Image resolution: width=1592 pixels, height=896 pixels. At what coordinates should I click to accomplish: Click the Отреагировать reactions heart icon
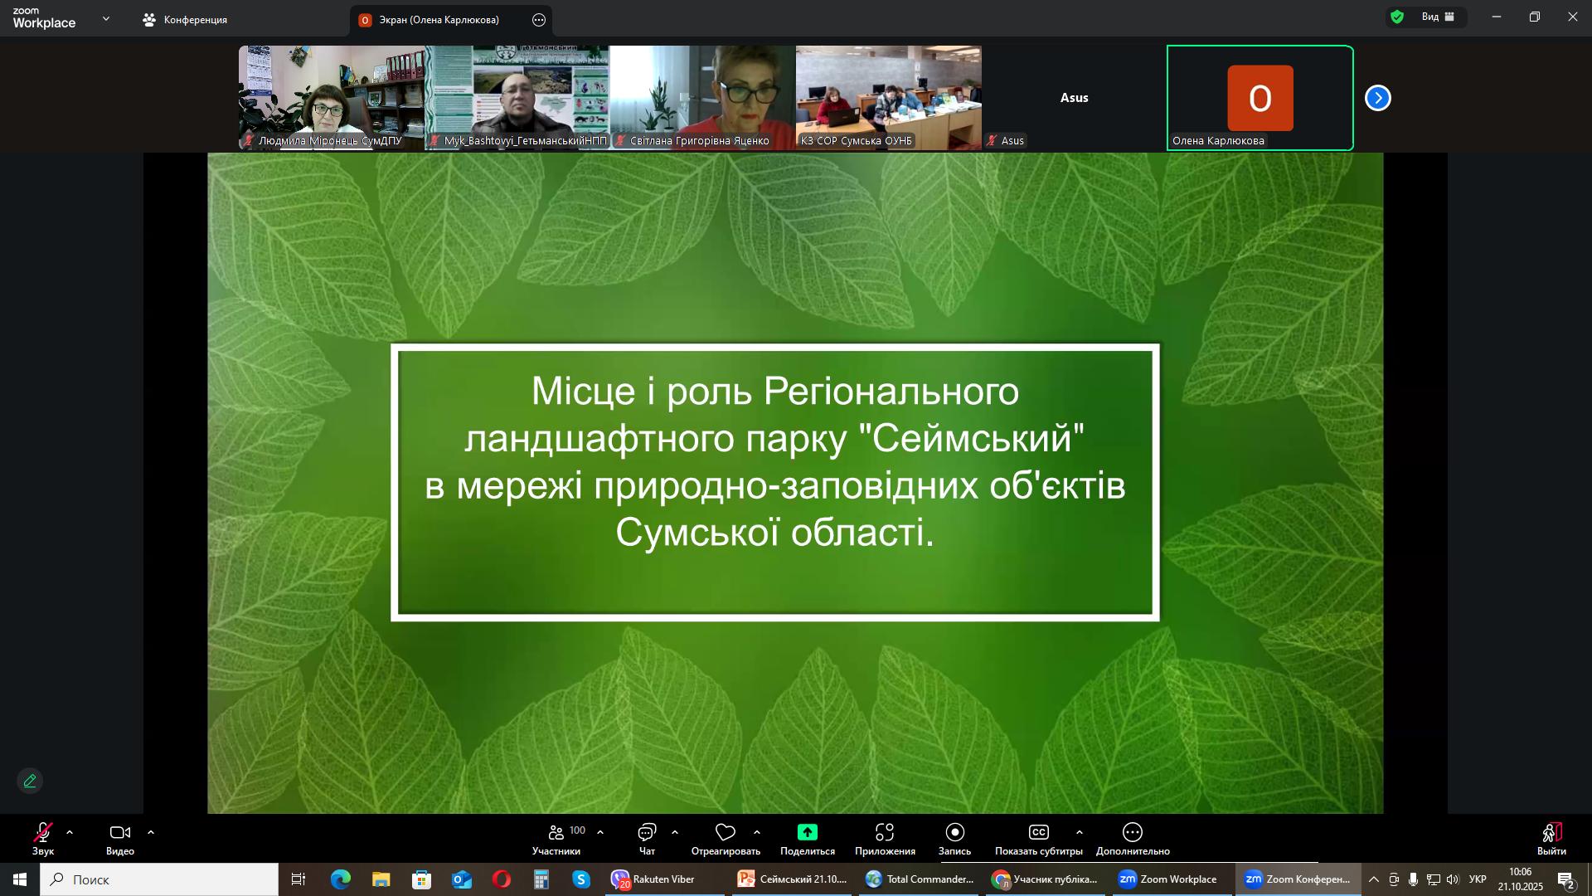click(726, 832)
